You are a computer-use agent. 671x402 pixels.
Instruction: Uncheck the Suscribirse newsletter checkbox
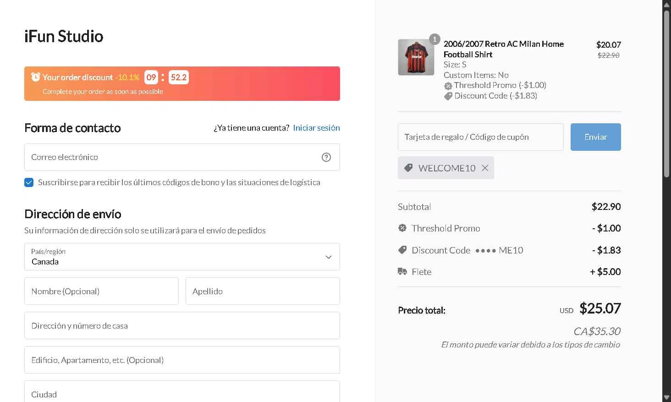tap(29, 182)
